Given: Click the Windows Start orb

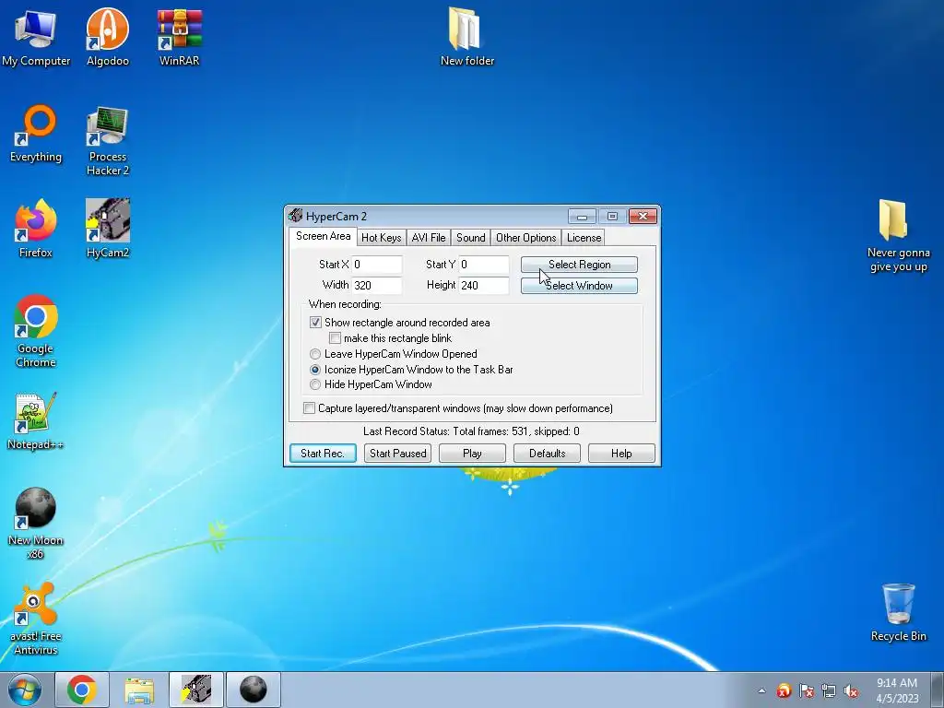Looking at the screenshot, I should point(25,690).
